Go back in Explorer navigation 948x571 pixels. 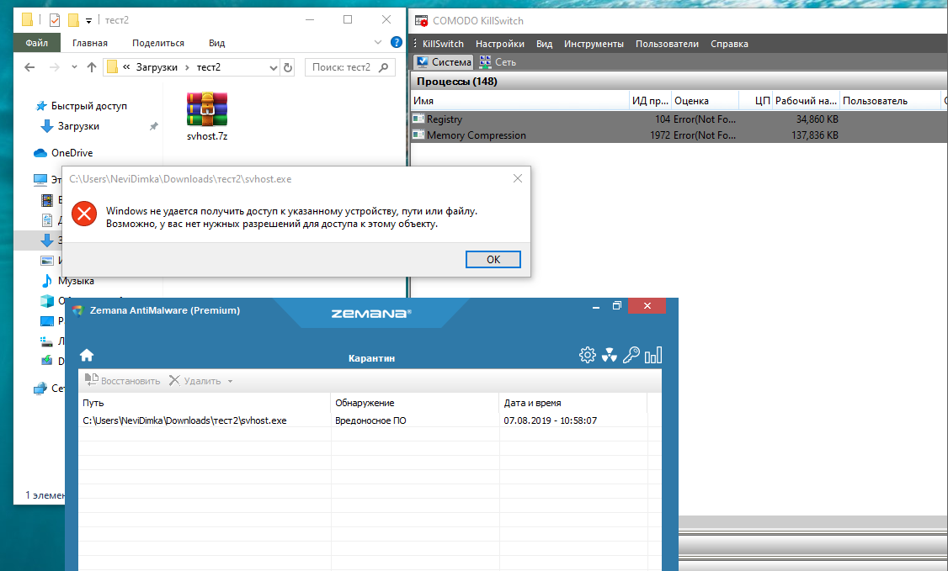coord(29,67)
